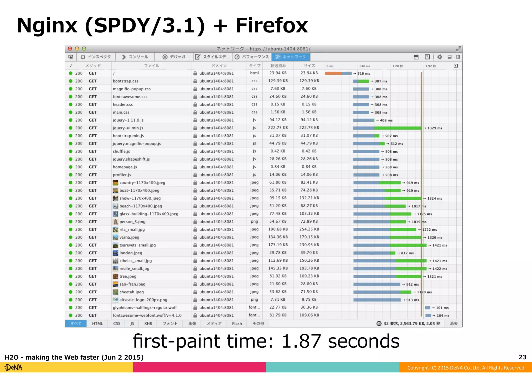Click the green status dot for profiler.js
The width and height of the screenshot is (532, 376).
[x=70, y=175]
